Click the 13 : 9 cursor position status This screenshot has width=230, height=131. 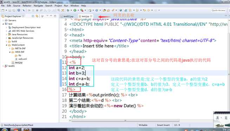(177, 125)
